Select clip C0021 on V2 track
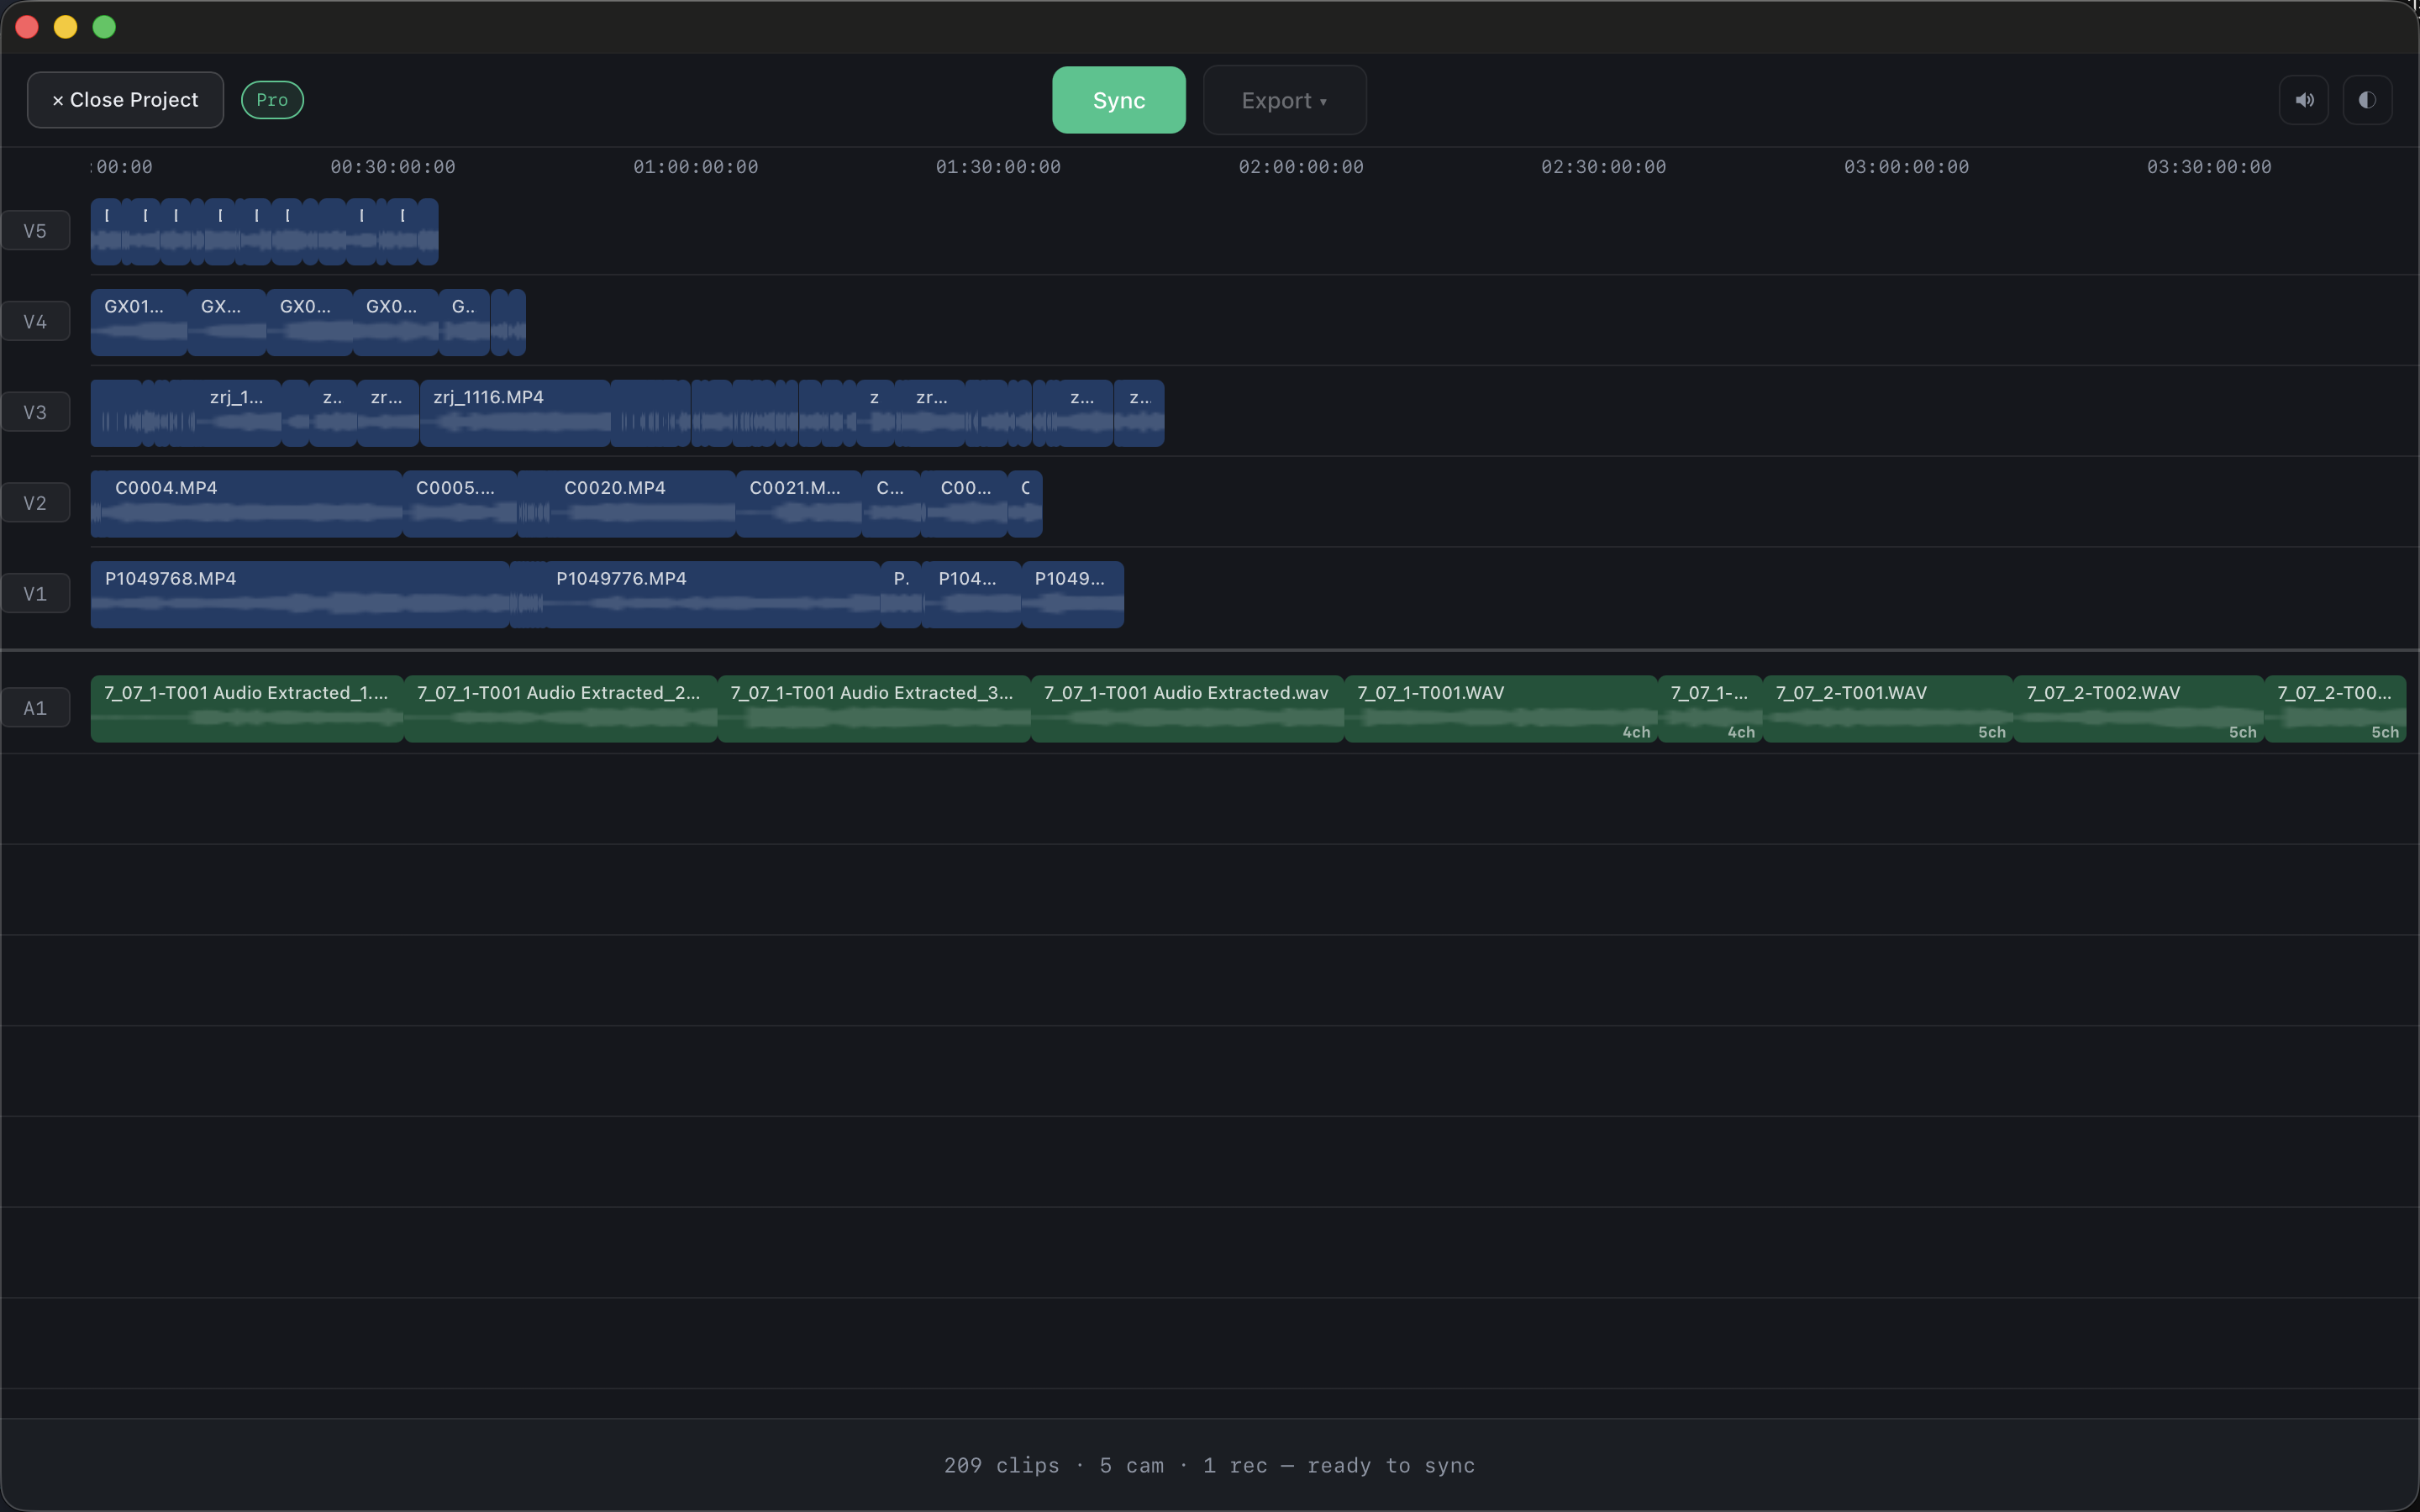This screenshot has width=2420, height=1512. click(799, 504)
